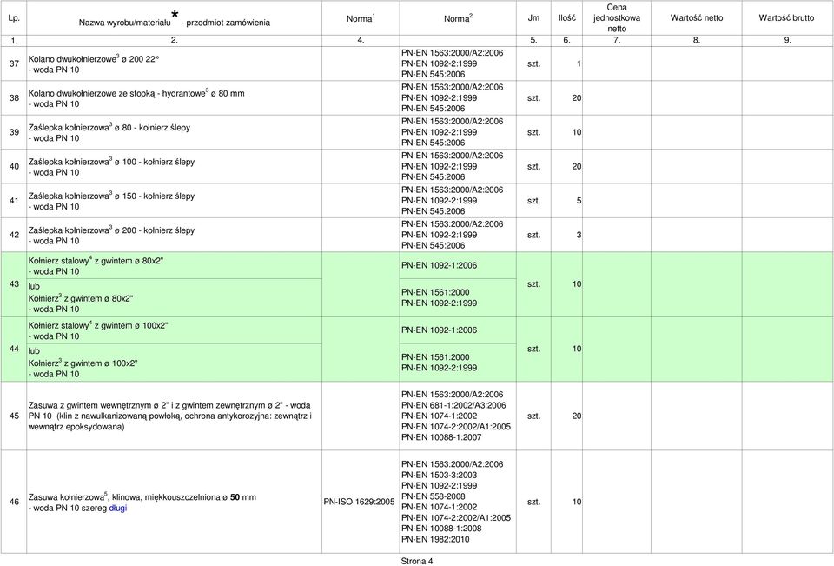The width and height of the screenshot is (834, 566).
Task: Select row number 37 cell
Action: [x=14, y=63]
